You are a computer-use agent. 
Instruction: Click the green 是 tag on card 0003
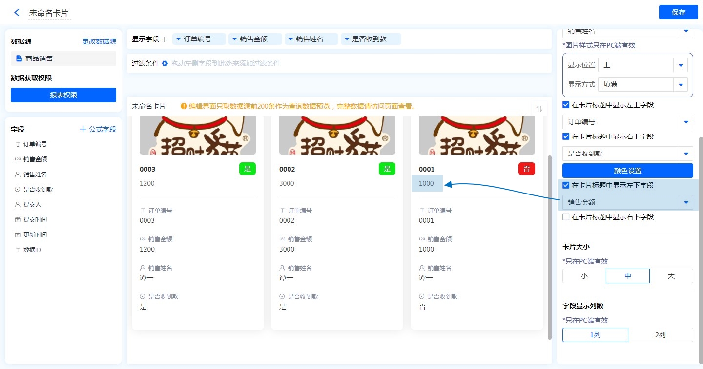[248, 169]
